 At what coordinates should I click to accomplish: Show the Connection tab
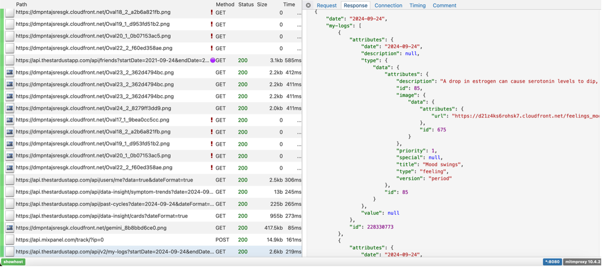point(388,5)
